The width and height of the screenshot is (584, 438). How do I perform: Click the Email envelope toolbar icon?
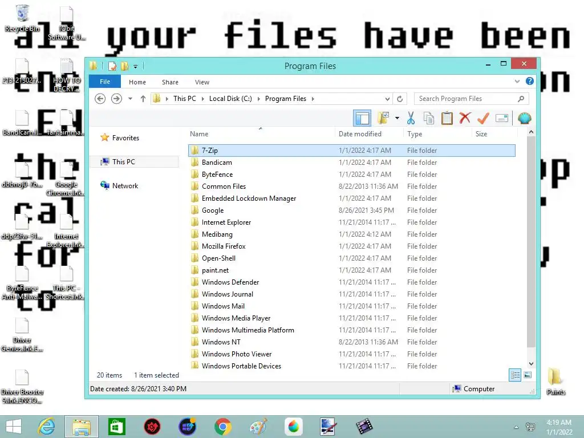click(x=502, y=119)
